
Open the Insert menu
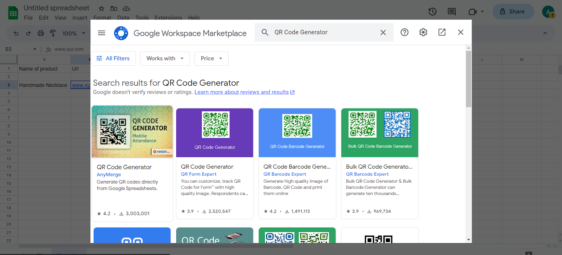tap(80, 18)
